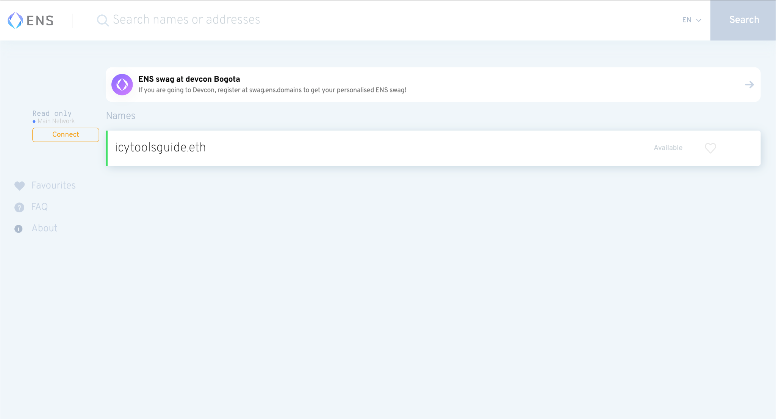This screenshot has height=419, width=776.
Task: Click the 'Names' section heading
Action: (x=120, y=116)
